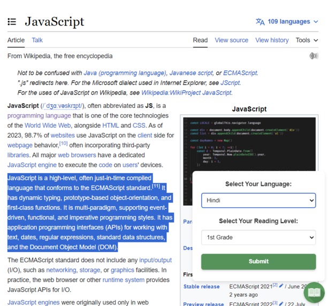The width and height of the screenshot is (328, 306).
Task: Click 'From Wikipedia, the free encyclopedia' tagline
Action: 60,56
